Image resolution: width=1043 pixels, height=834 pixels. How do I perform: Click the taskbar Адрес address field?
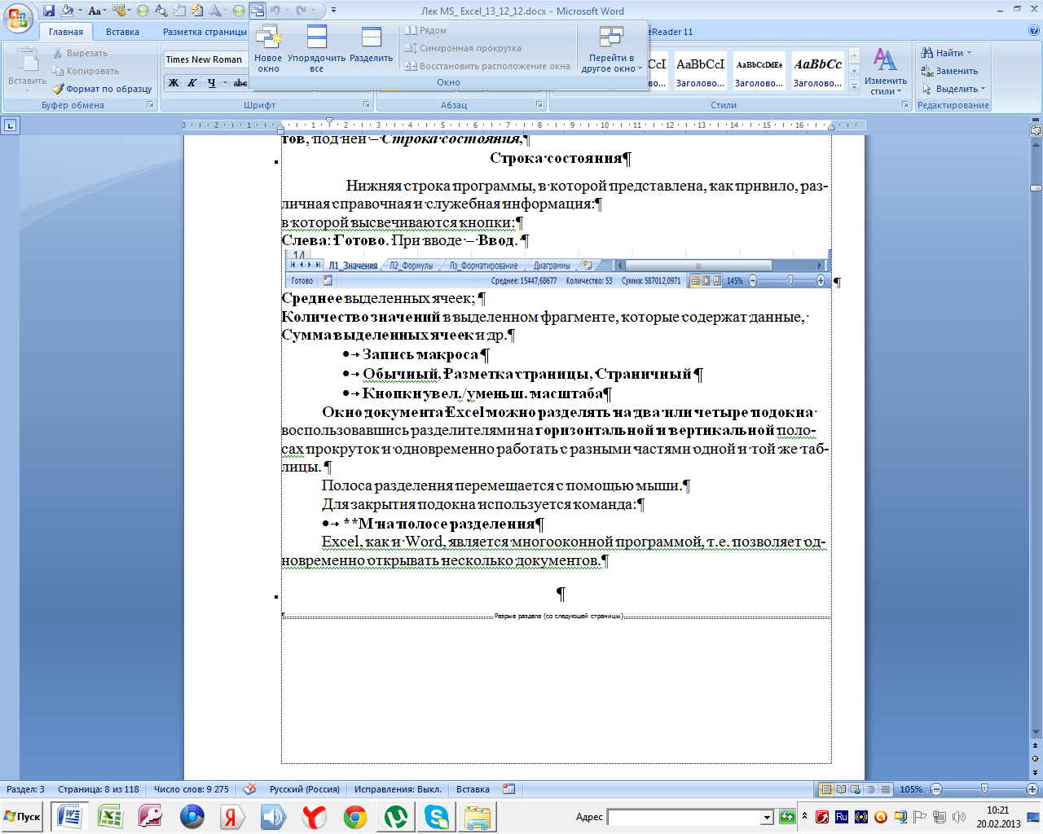pyautogui.click(x=684, y=817)
